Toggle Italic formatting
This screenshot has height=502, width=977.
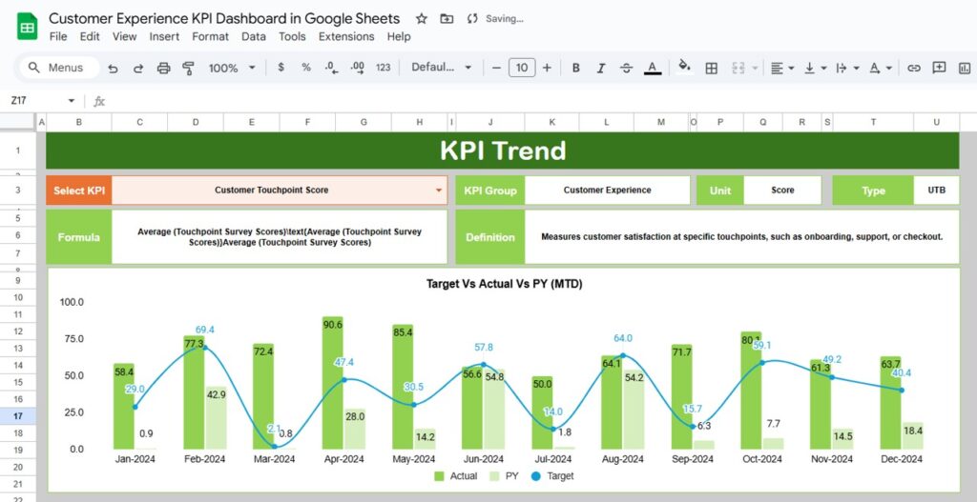click(x=601, y=68)
